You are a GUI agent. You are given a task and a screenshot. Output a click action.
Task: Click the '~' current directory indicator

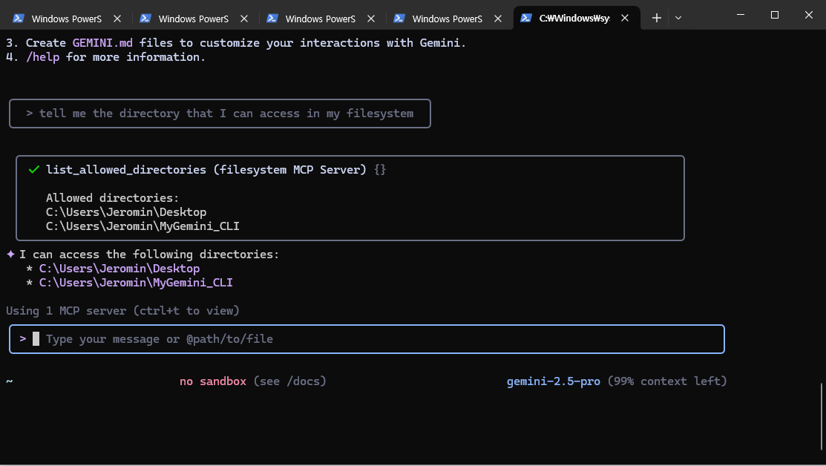coord(10,381)
